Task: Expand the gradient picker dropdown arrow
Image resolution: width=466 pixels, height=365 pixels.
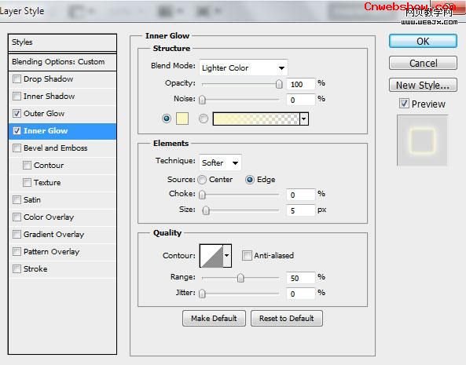Action: click(304, 119)
